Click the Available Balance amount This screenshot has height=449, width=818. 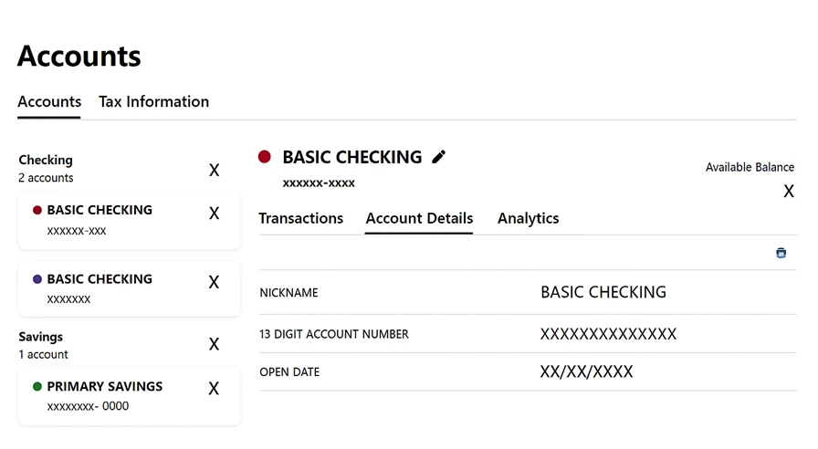(x=788, y=192)
